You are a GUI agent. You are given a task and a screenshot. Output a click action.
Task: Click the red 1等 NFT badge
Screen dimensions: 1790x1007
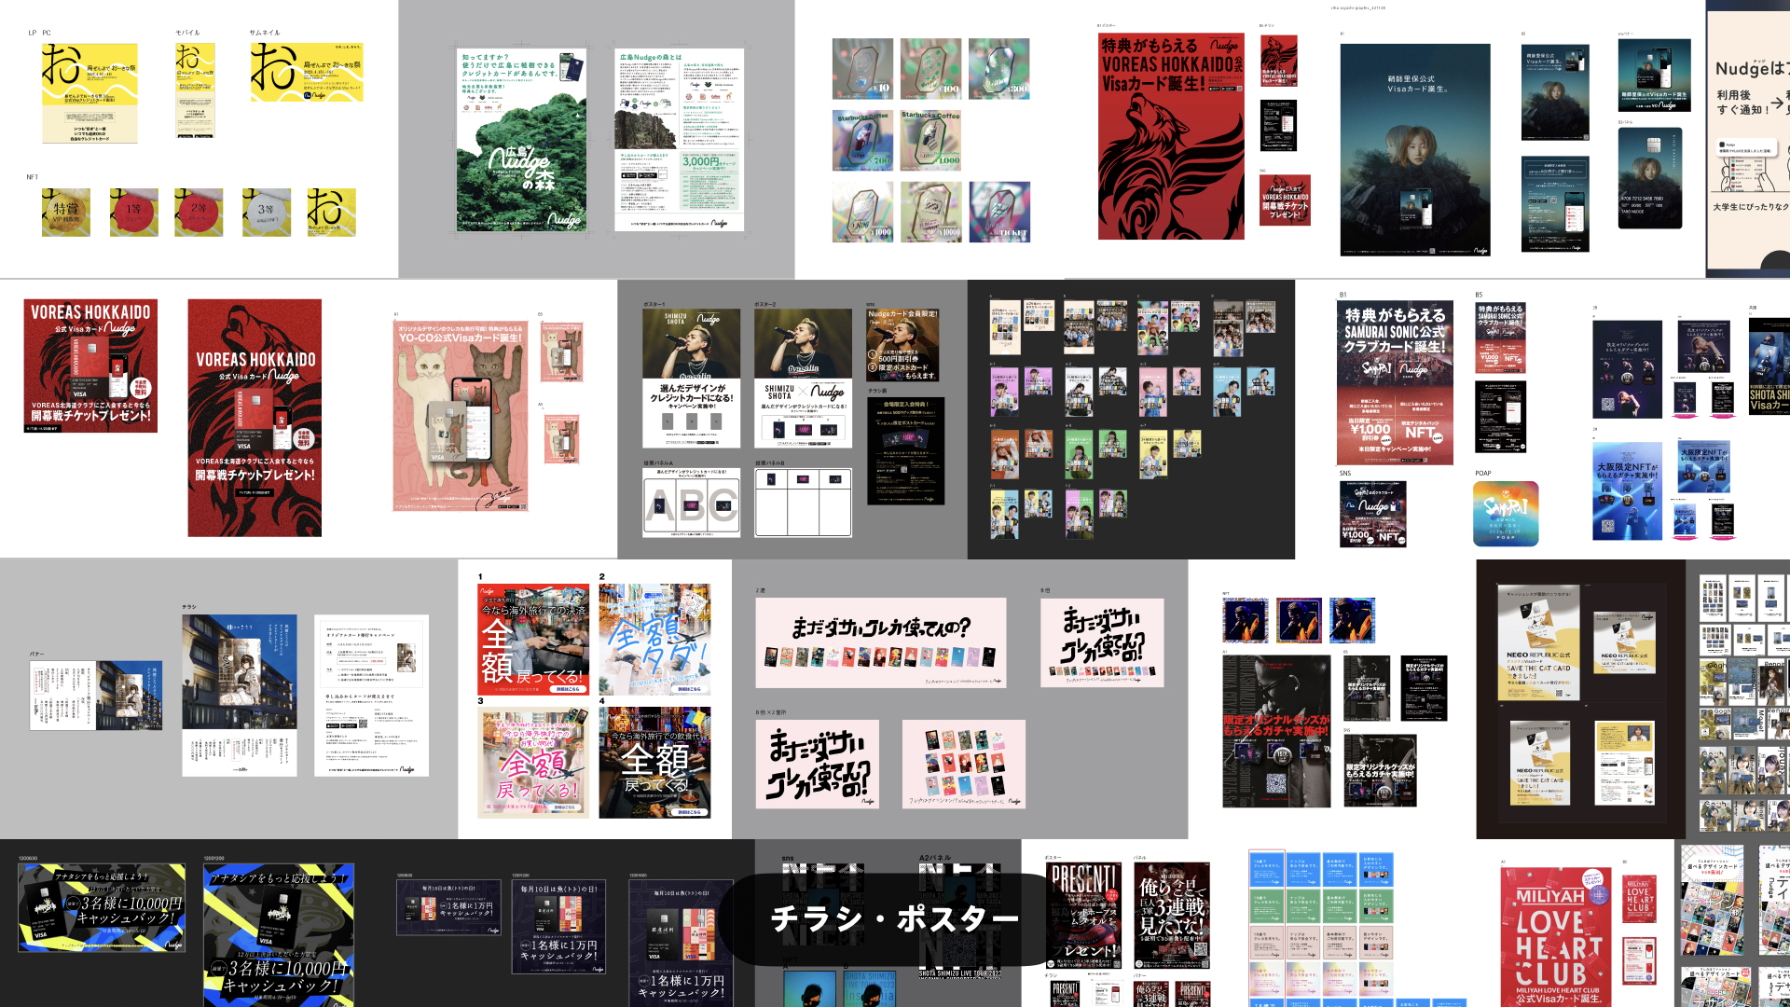pos(133,212)
